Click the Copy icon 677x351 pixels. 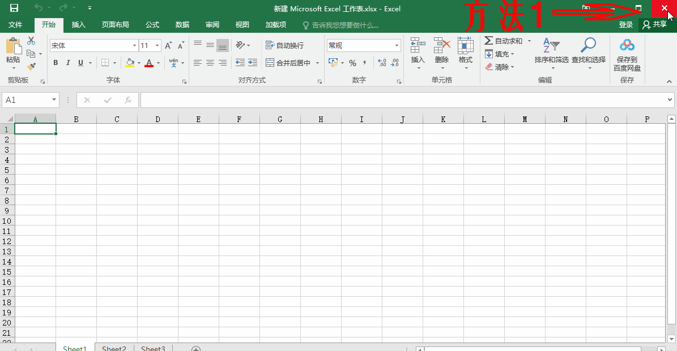click(31, 54)
